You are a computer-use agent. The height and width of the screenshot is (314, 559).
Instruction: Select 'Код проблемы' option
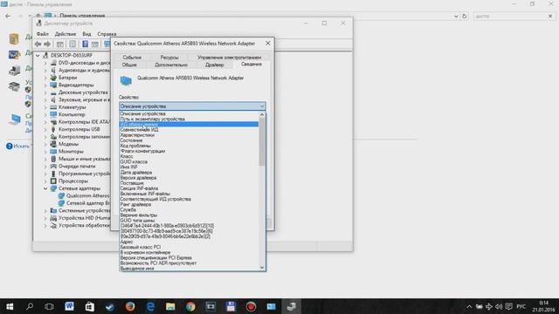(189, 146)
